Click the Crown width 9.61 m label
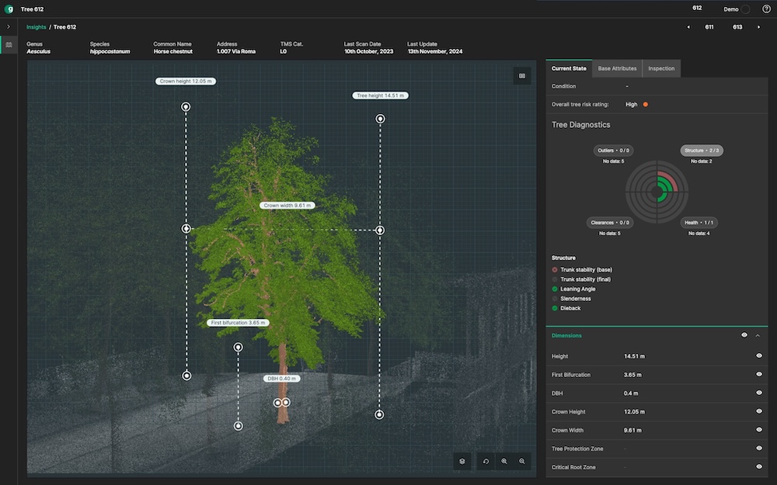Screen dimensions: 777x485 [287, 206]
